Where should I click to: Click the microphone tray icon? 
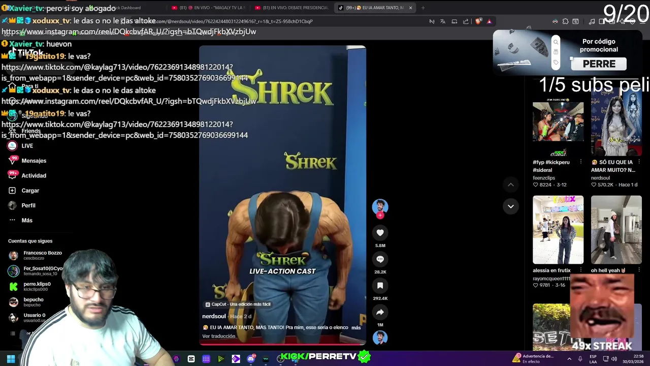point(580,359)
